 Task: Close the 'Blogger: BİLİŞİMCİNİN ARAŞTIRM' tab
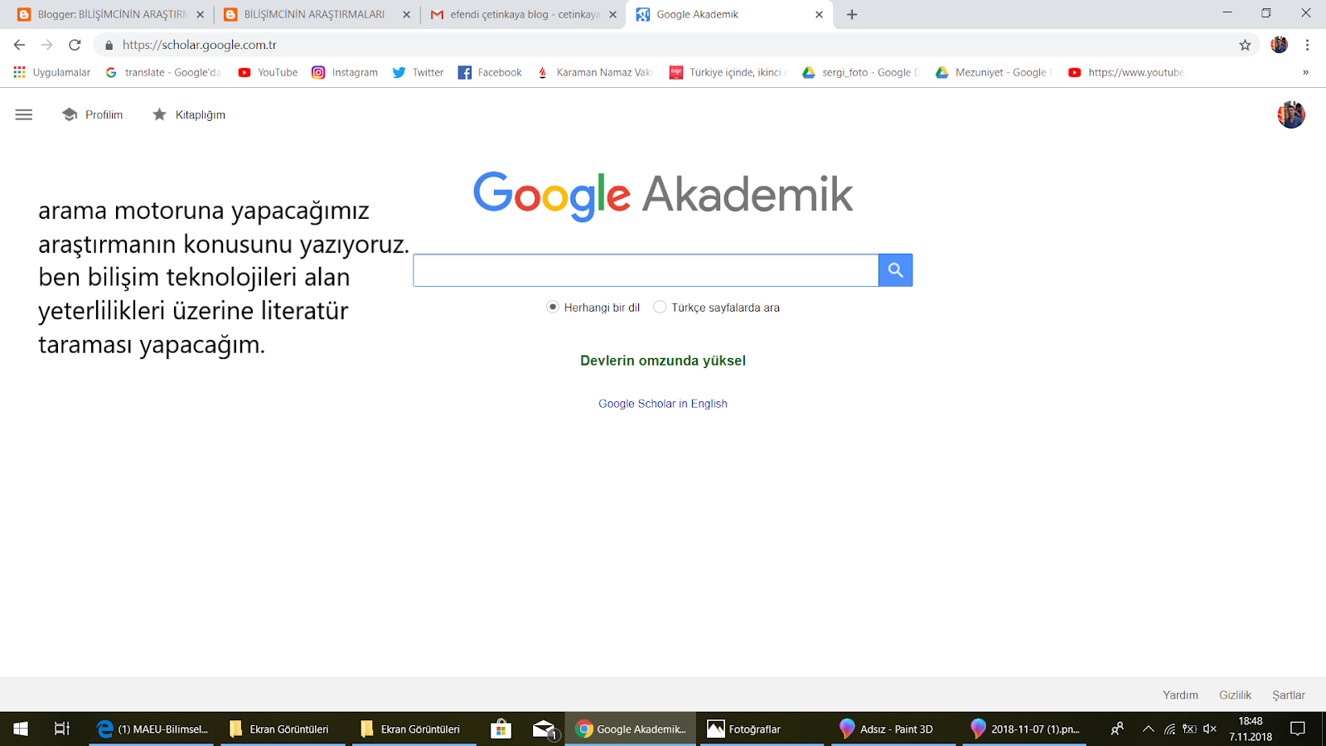(x=200, y=14)
